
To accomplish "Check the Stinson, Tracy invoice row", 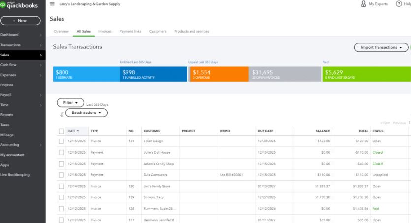I will point(62,197).
